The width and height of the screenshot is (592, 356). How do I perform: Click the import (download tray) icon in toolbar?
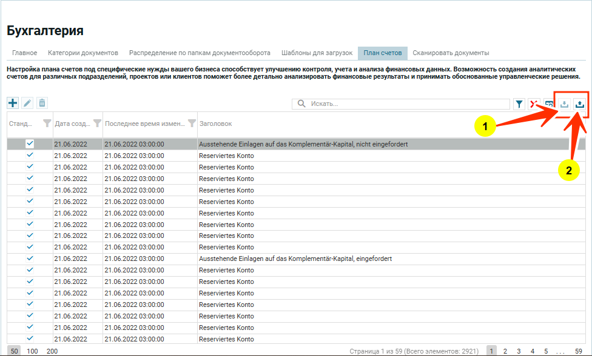[x=564, y=104]
